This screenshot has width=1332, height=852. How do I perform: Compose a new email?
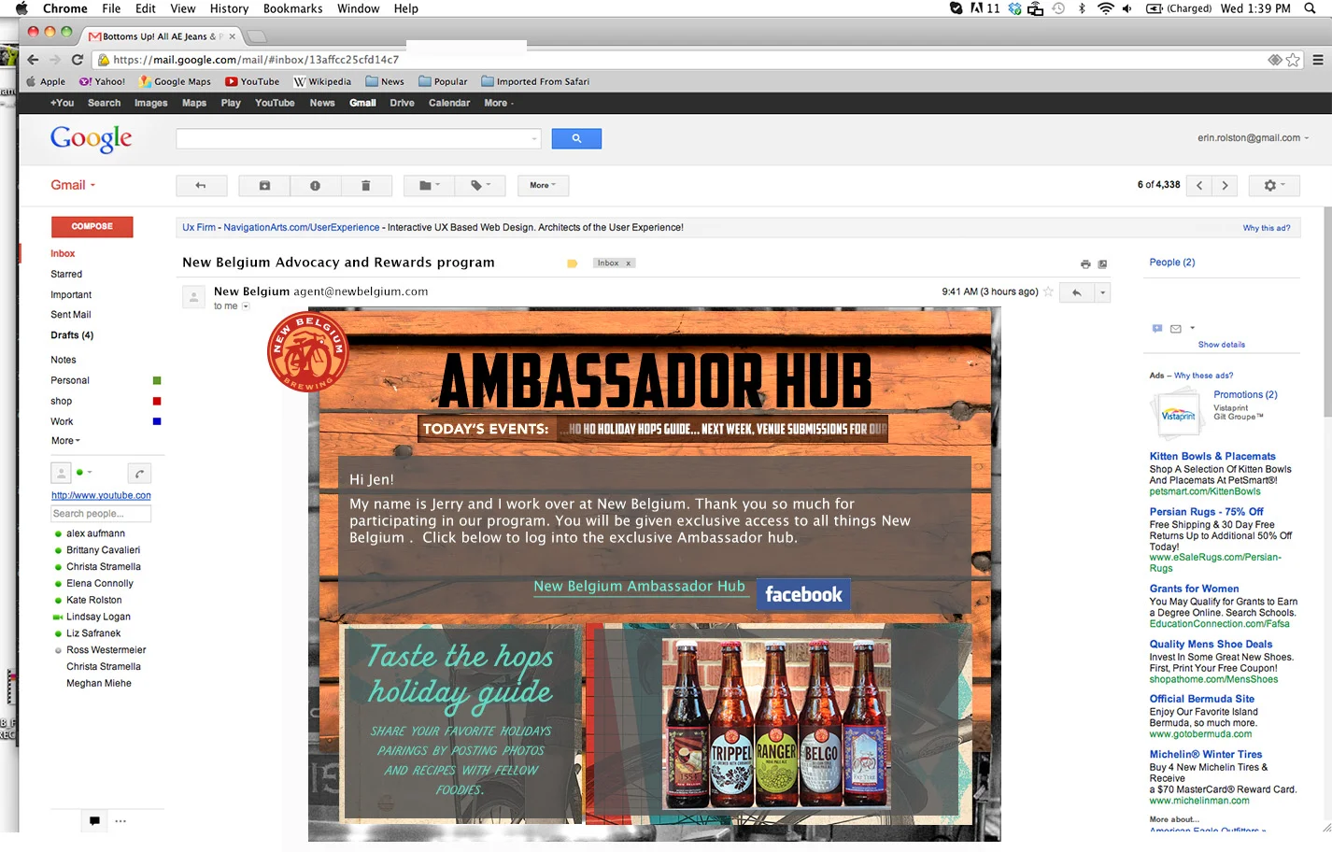click(92, 226)
